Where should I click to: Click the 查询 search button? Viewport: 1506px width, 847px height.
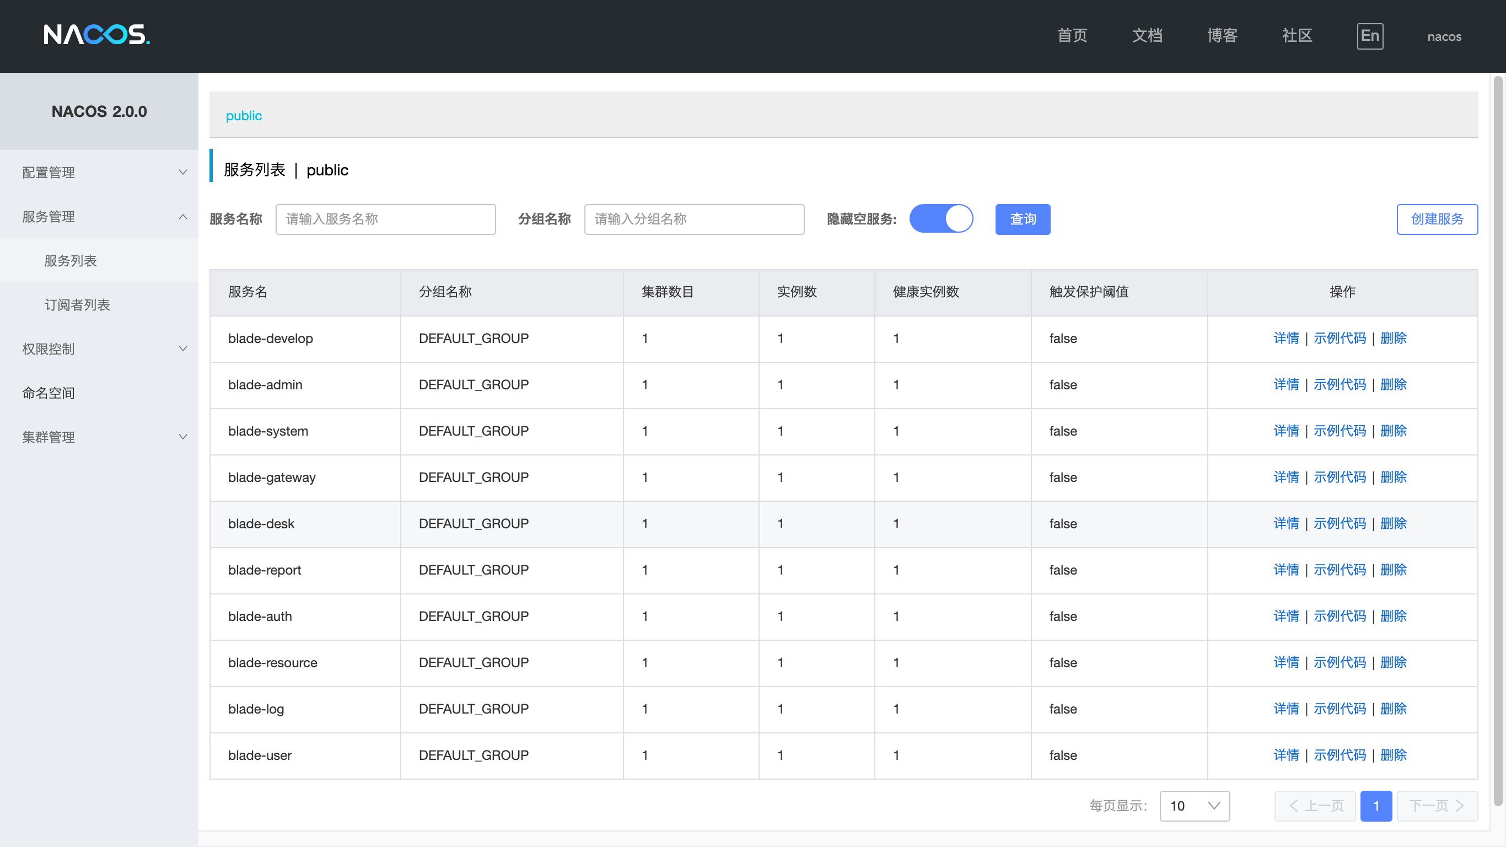click(x=1023, y=219)
